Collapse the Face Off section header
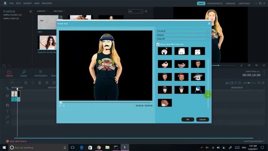 (x=183, y=39)
